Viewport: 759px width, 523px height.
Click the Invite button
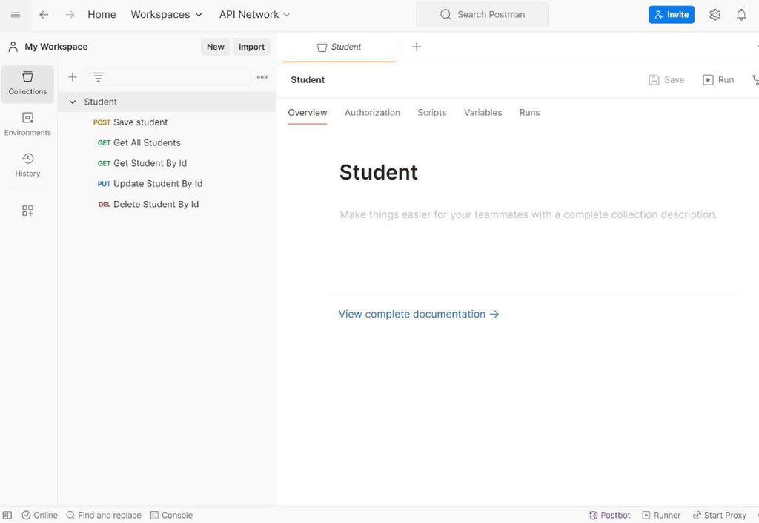(x=672, y=15)
